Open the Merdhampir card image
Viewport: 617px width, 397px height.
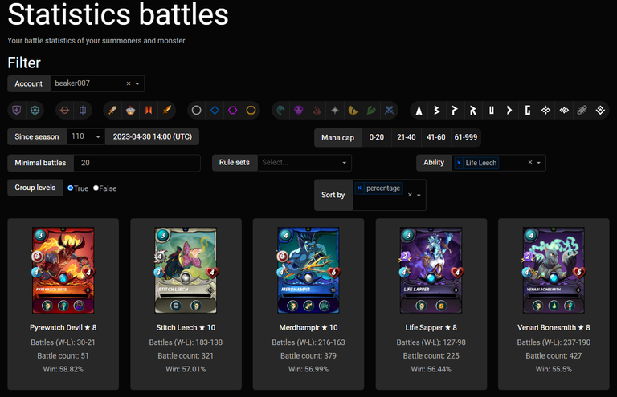308,270
